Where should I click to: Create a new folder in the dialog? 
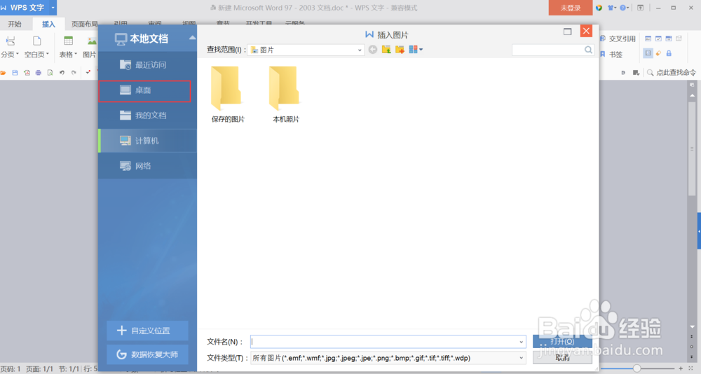[x=400, y=50]
